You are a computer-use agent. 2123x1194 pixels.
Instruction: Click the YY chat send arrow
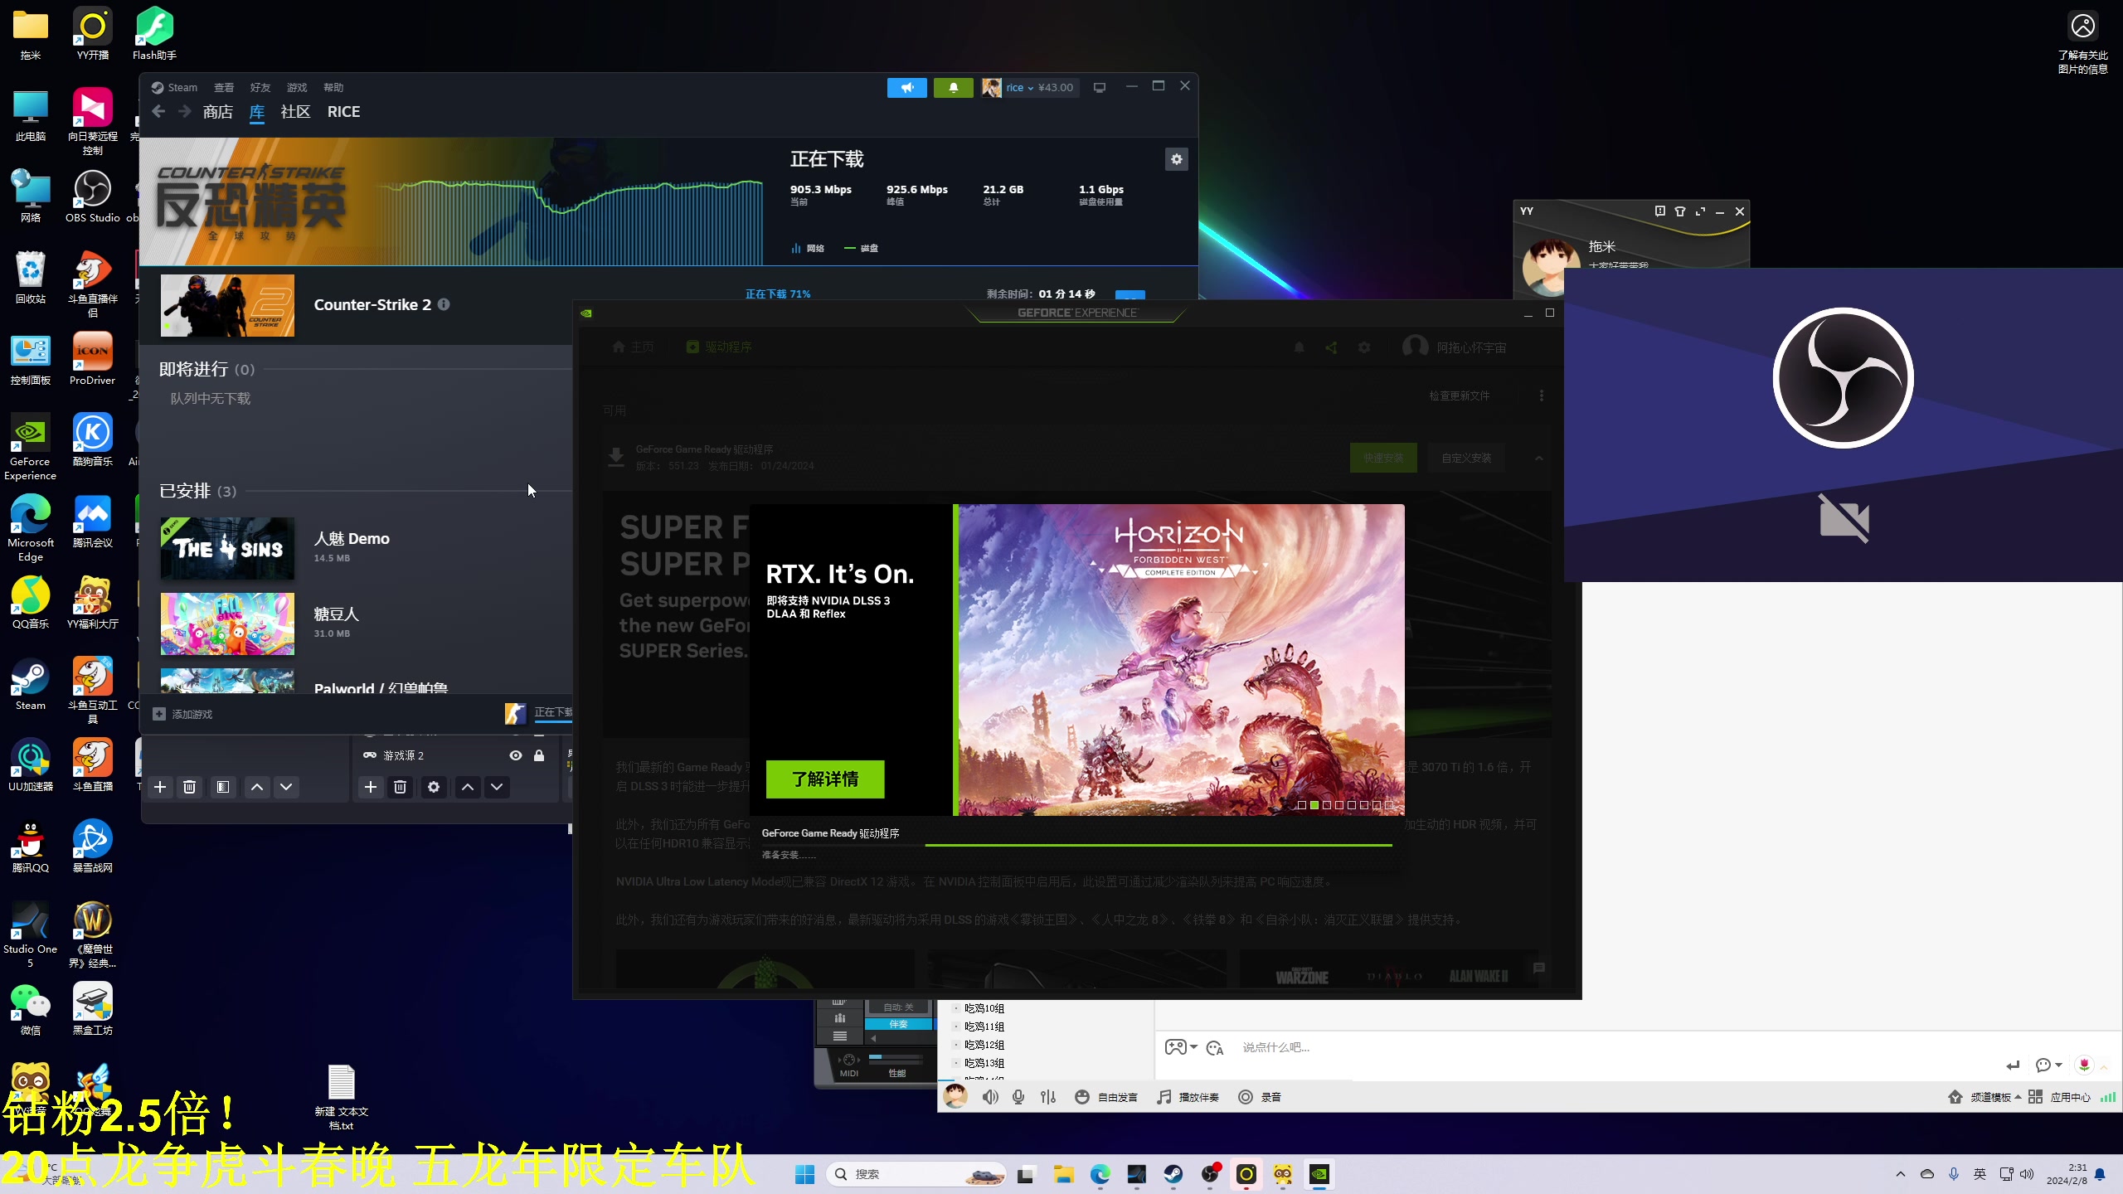click(2013, 1065)
